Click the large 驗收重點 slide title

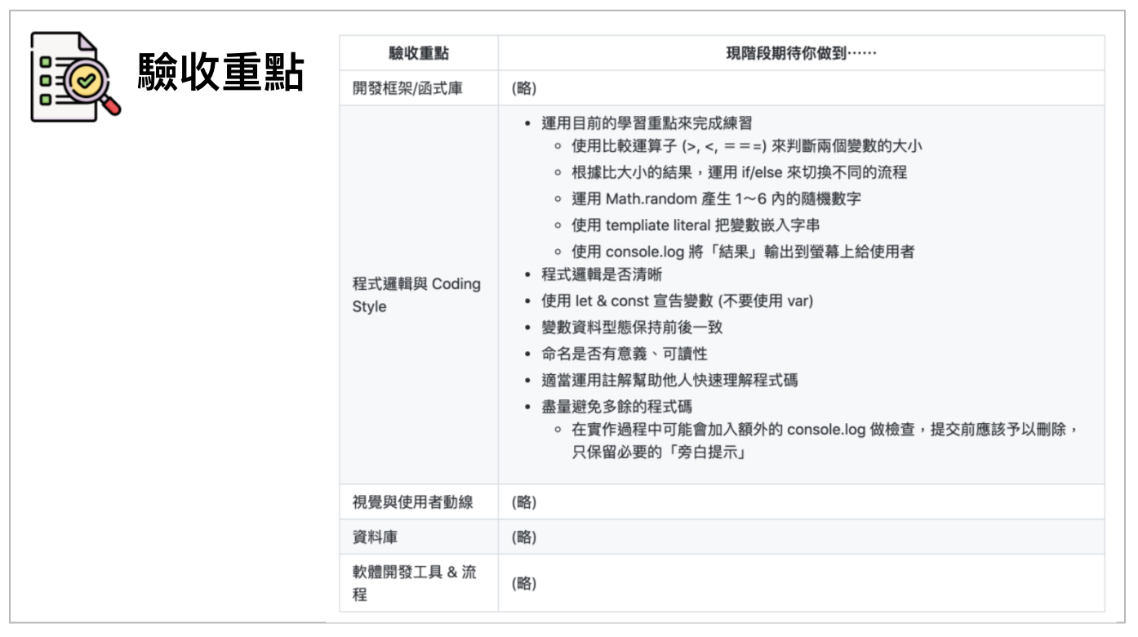(220, 75)
